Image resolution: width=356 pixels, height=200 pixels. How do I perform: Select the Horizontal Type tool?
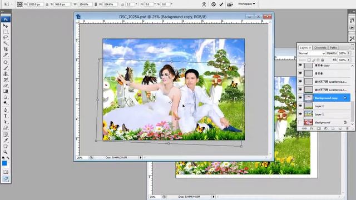tap(6, 116)
